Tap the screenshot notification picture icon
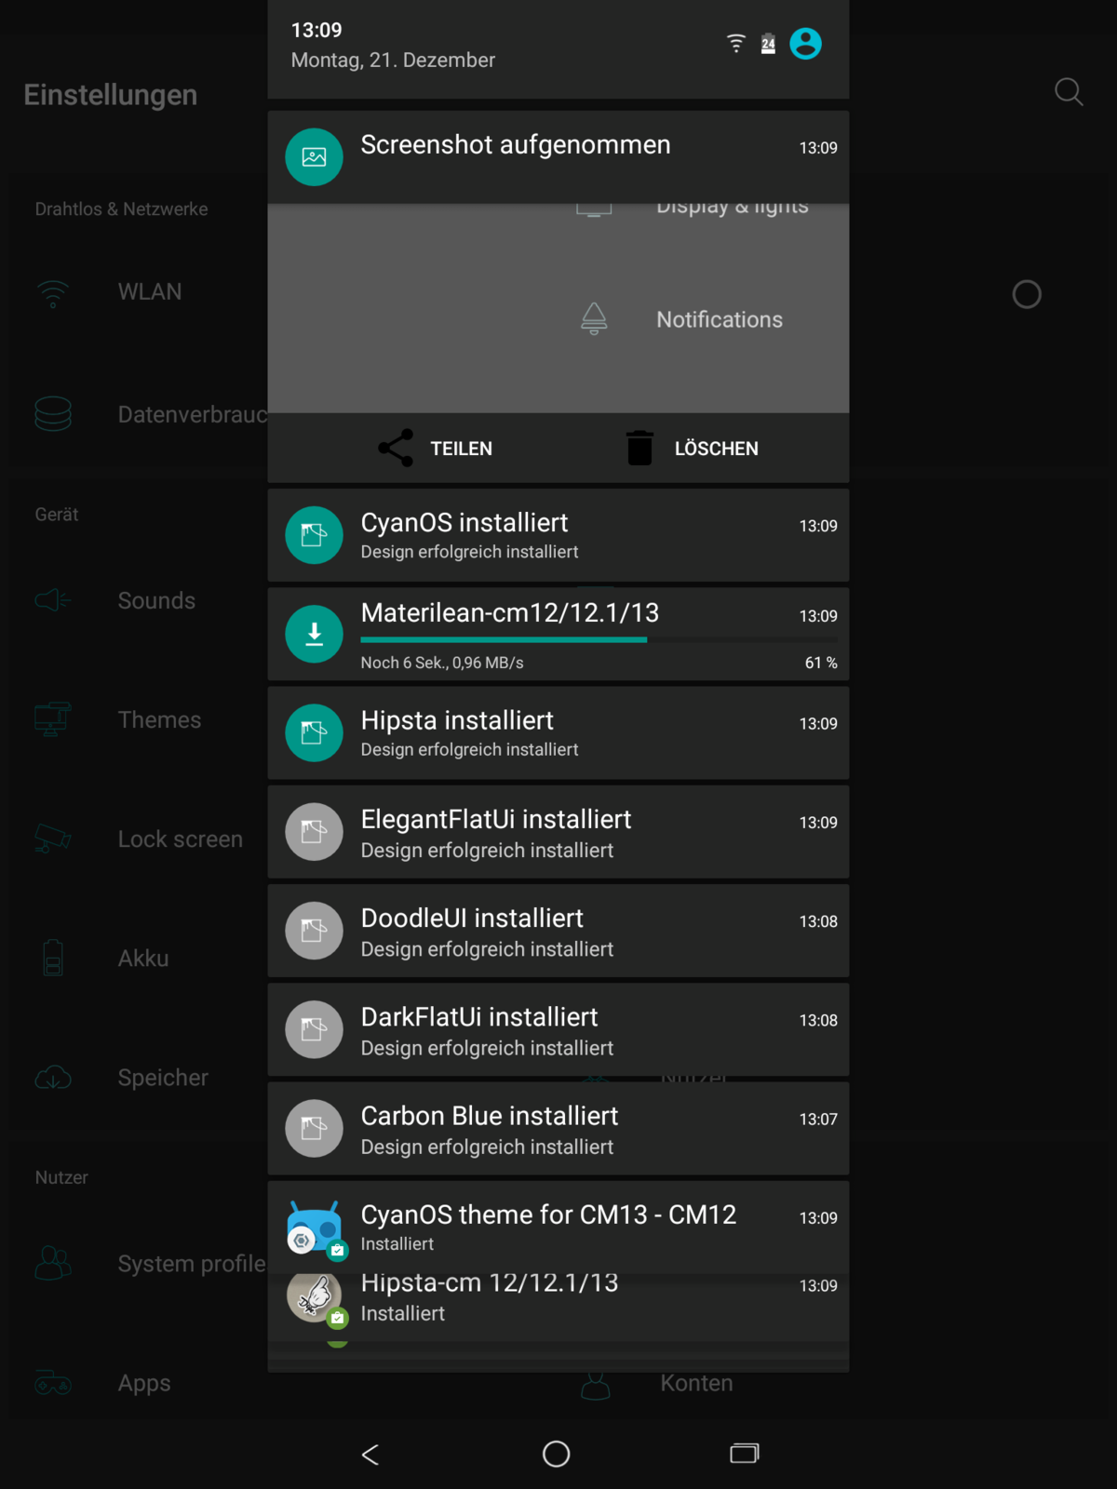Screen dimensions: 1117x1489 pyautogui.click(x=314, y=157)
